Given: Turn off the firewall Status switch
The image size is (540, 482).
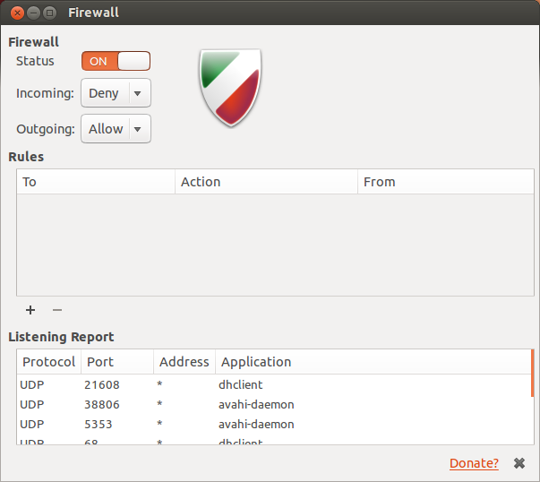Looking at the screenshot, I should 116,61.
